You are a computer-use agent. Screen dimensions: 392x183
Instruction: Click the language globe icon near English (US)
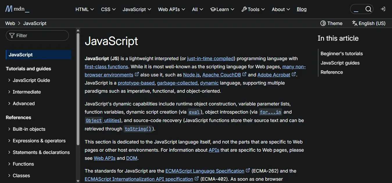coord(354,23)
